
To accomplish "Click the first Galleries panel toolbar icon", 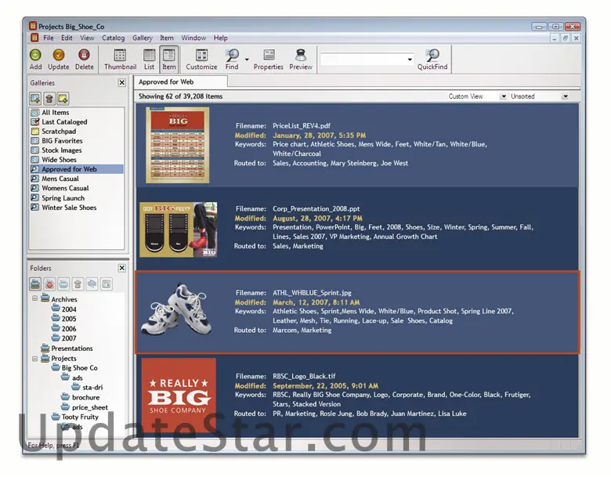I will tap(35, 99).
